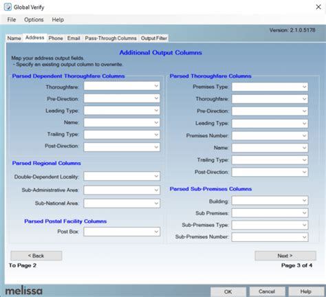Viewport: 326px width, 297px height.
Task: Expand Thoroughfare dropdown under Parsed Thoroughfare Columns
Action: [270, 99]
